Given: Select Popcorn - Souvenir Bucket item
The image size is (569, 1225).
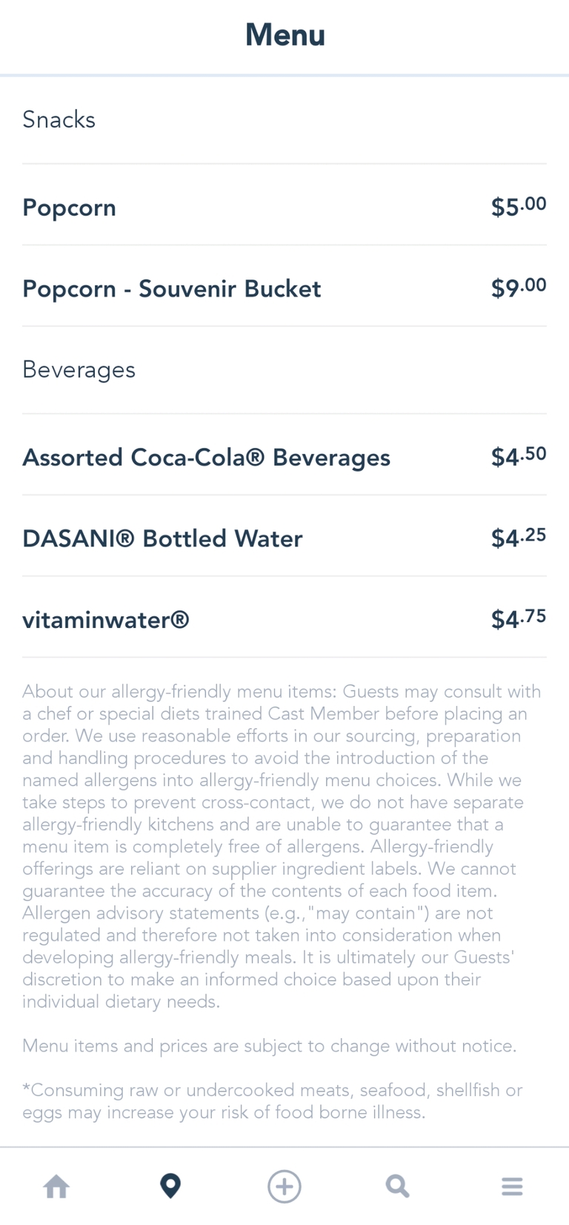Looking at the screenshot, I should coord(172,288).
